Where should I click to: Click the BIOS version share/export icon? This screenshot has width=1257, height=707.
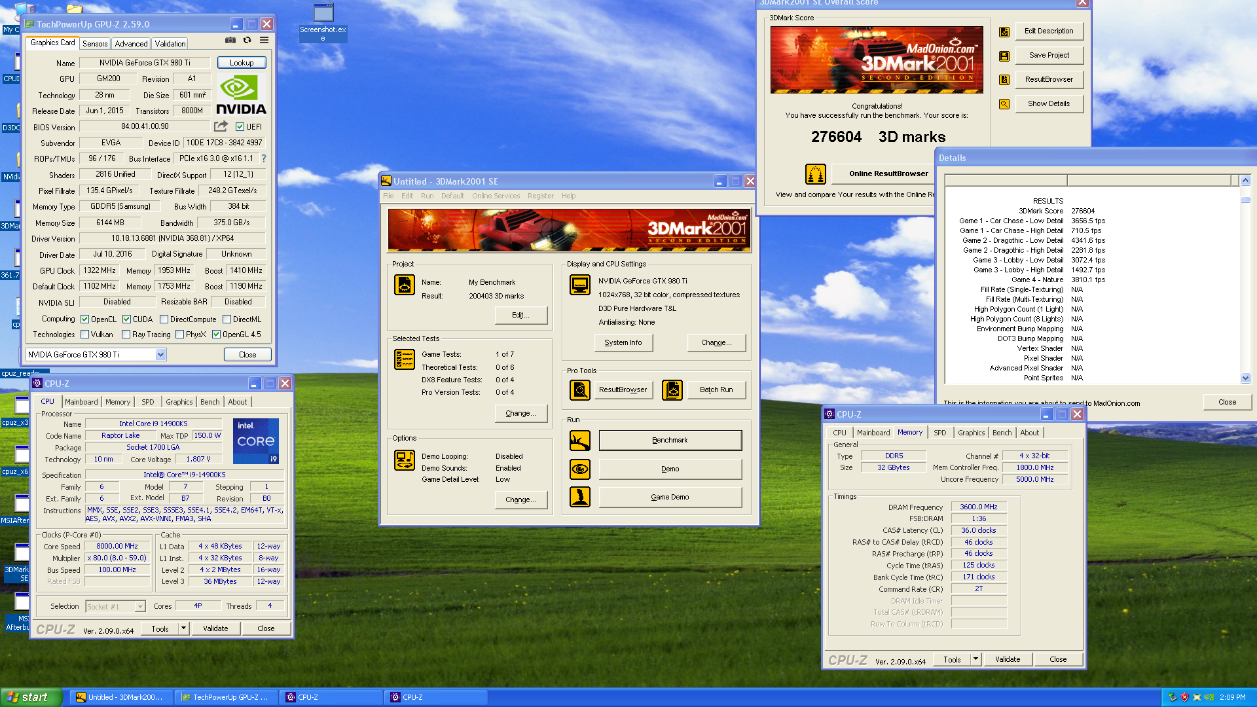[221, 126]
